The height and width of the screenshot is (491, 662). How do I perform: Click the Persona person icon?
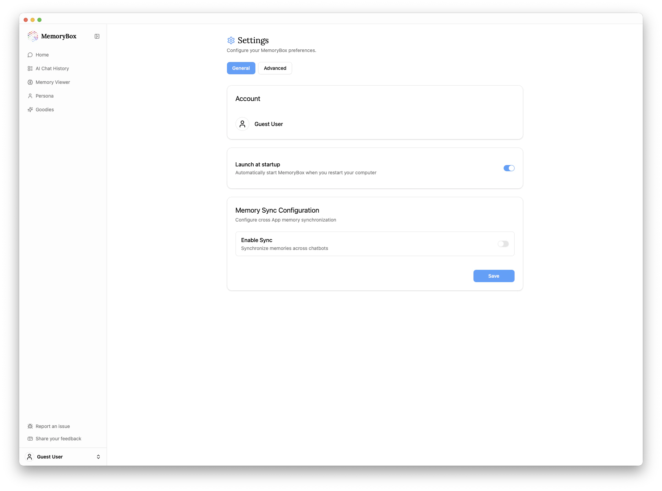pos(30,96)
